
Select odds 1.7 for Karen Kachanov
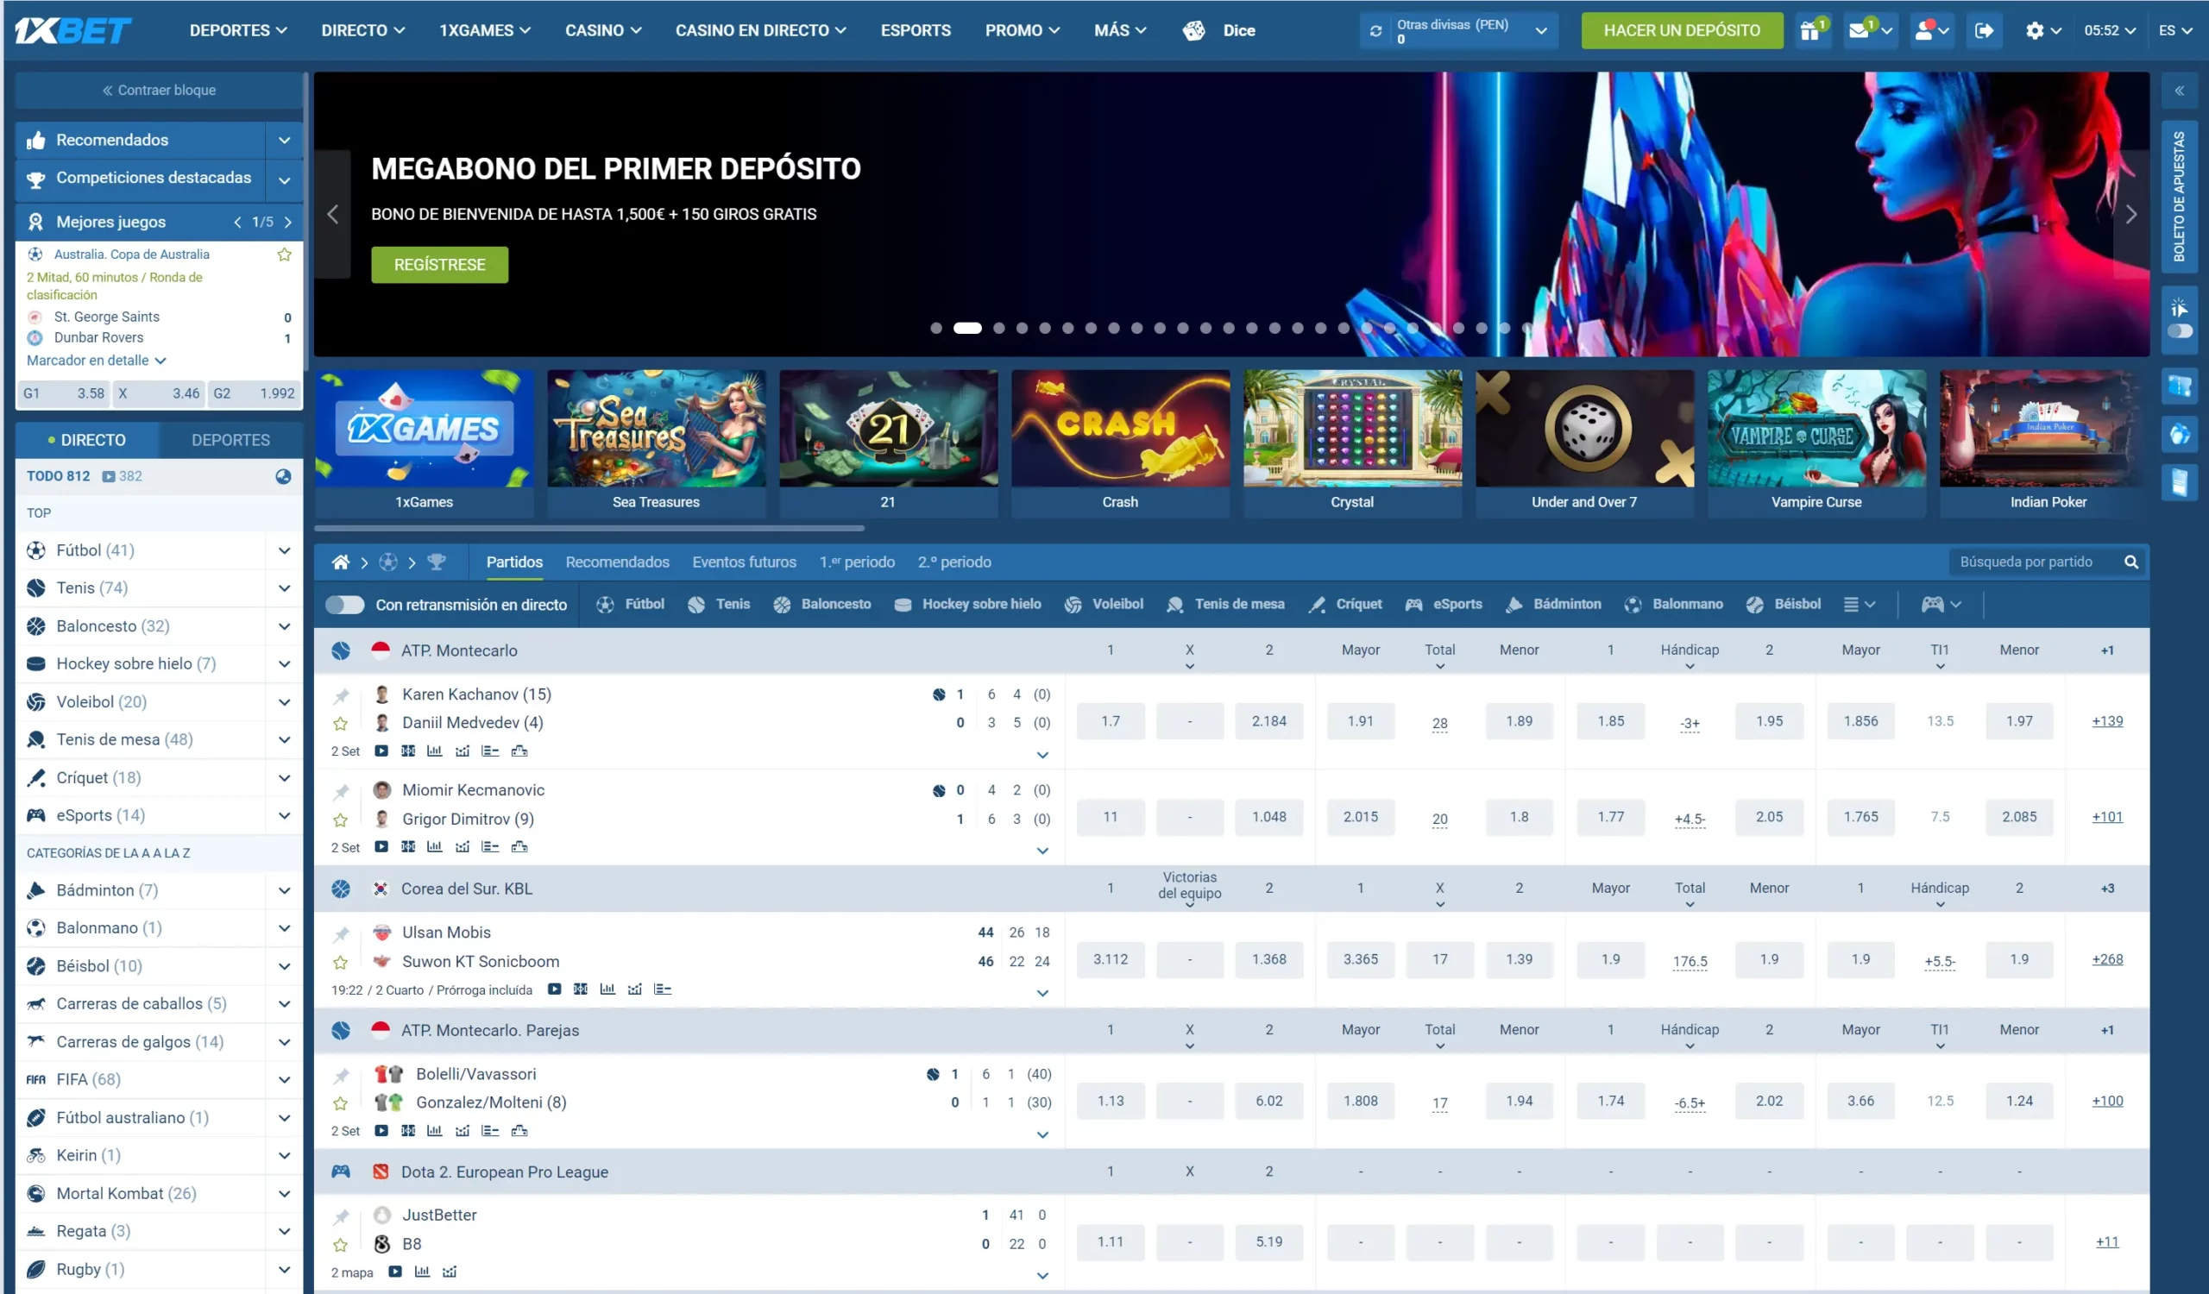[1110, 722]
